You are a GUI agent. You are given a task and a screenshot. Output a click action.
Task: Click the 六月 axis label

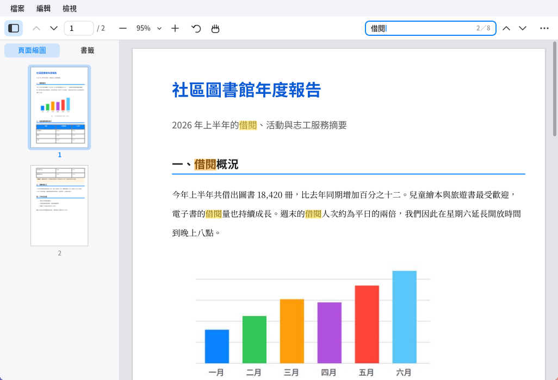pyautogui.click(x=404, y=372)
